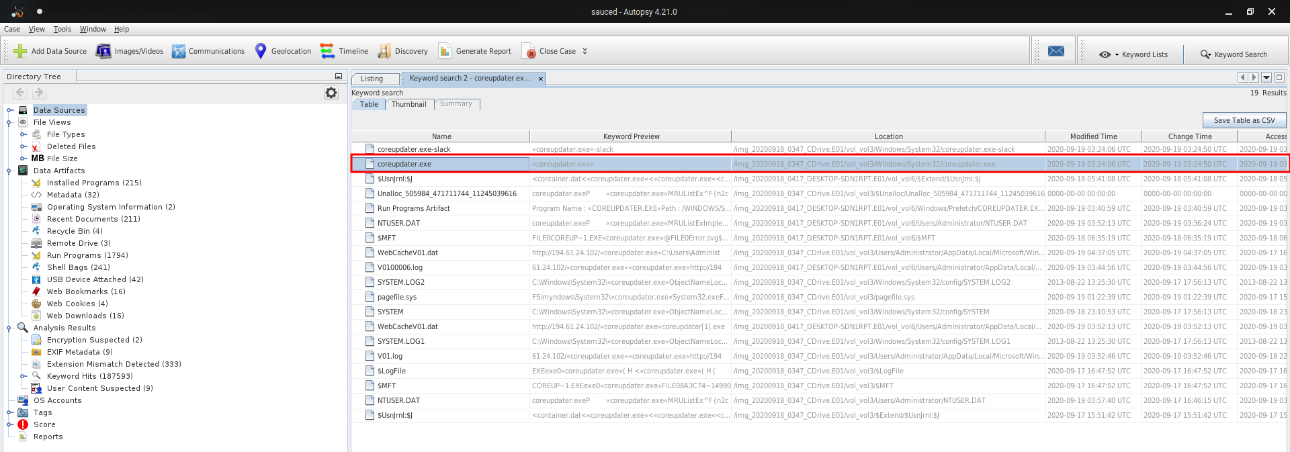
Task: Open the Geolocation map pin
Action: pos(261,51)
